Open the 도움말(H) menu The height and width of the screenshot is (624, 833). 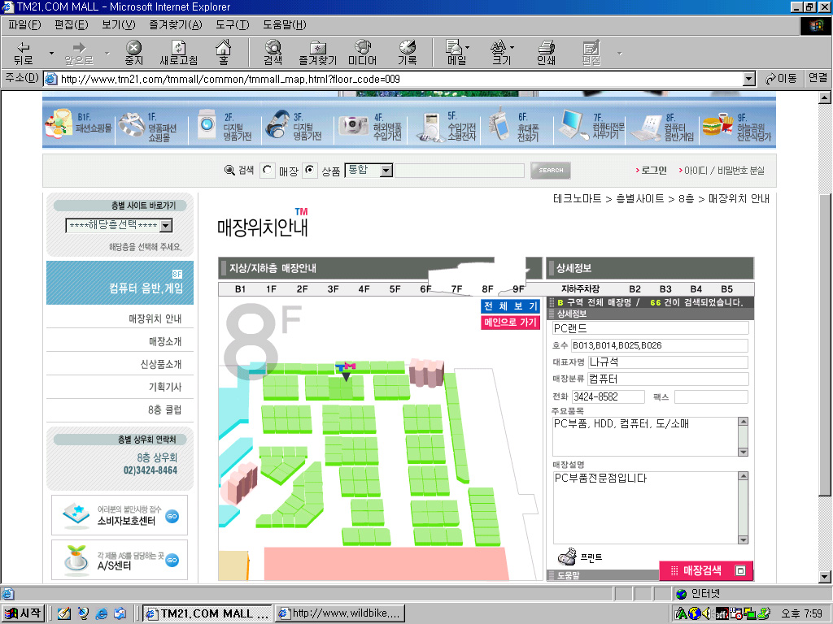tap(284, 25)
